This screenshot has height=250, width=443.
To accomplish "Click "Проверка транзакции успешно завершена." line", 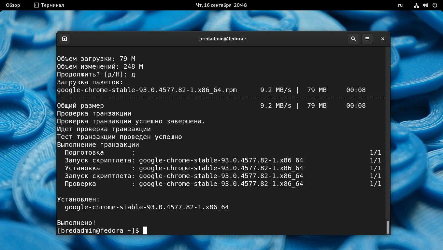I will click(x=131, y=121).
